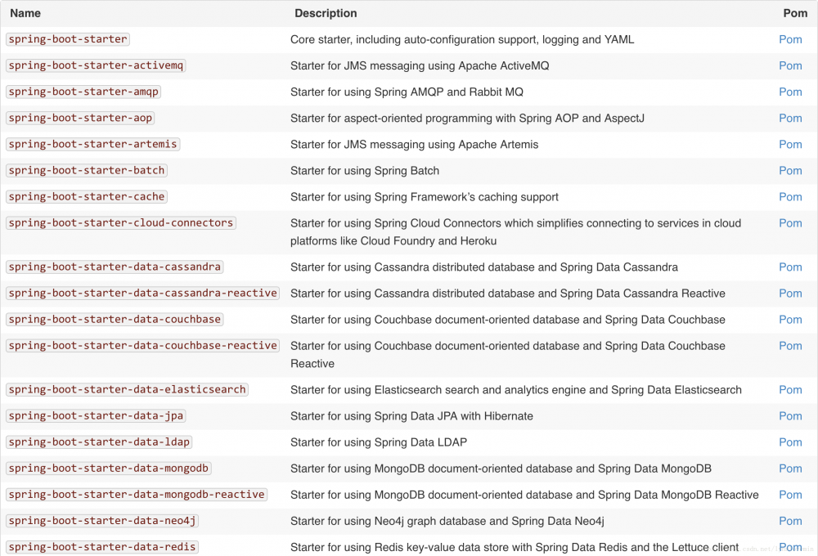
Task: Click the Name column header
Action: click(25, 13)
